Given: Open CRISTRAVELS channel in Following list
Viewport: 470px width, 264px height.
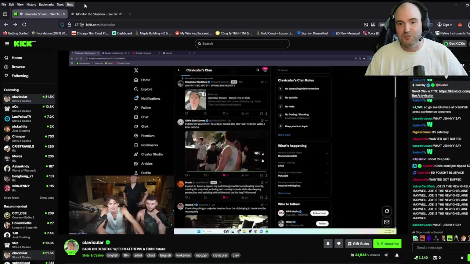Looking at the screenshot, I should point(29,148).
